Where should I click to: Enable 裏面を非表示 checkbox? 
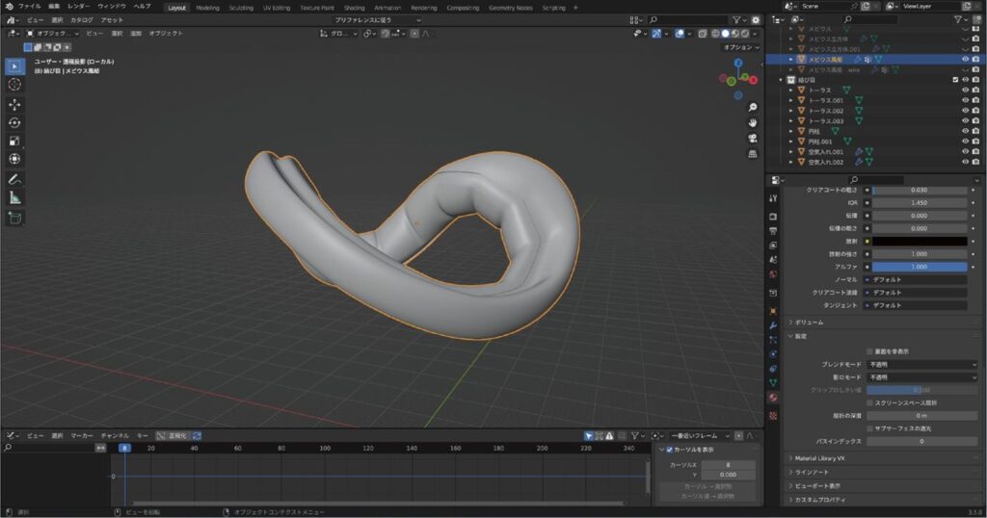870,351
